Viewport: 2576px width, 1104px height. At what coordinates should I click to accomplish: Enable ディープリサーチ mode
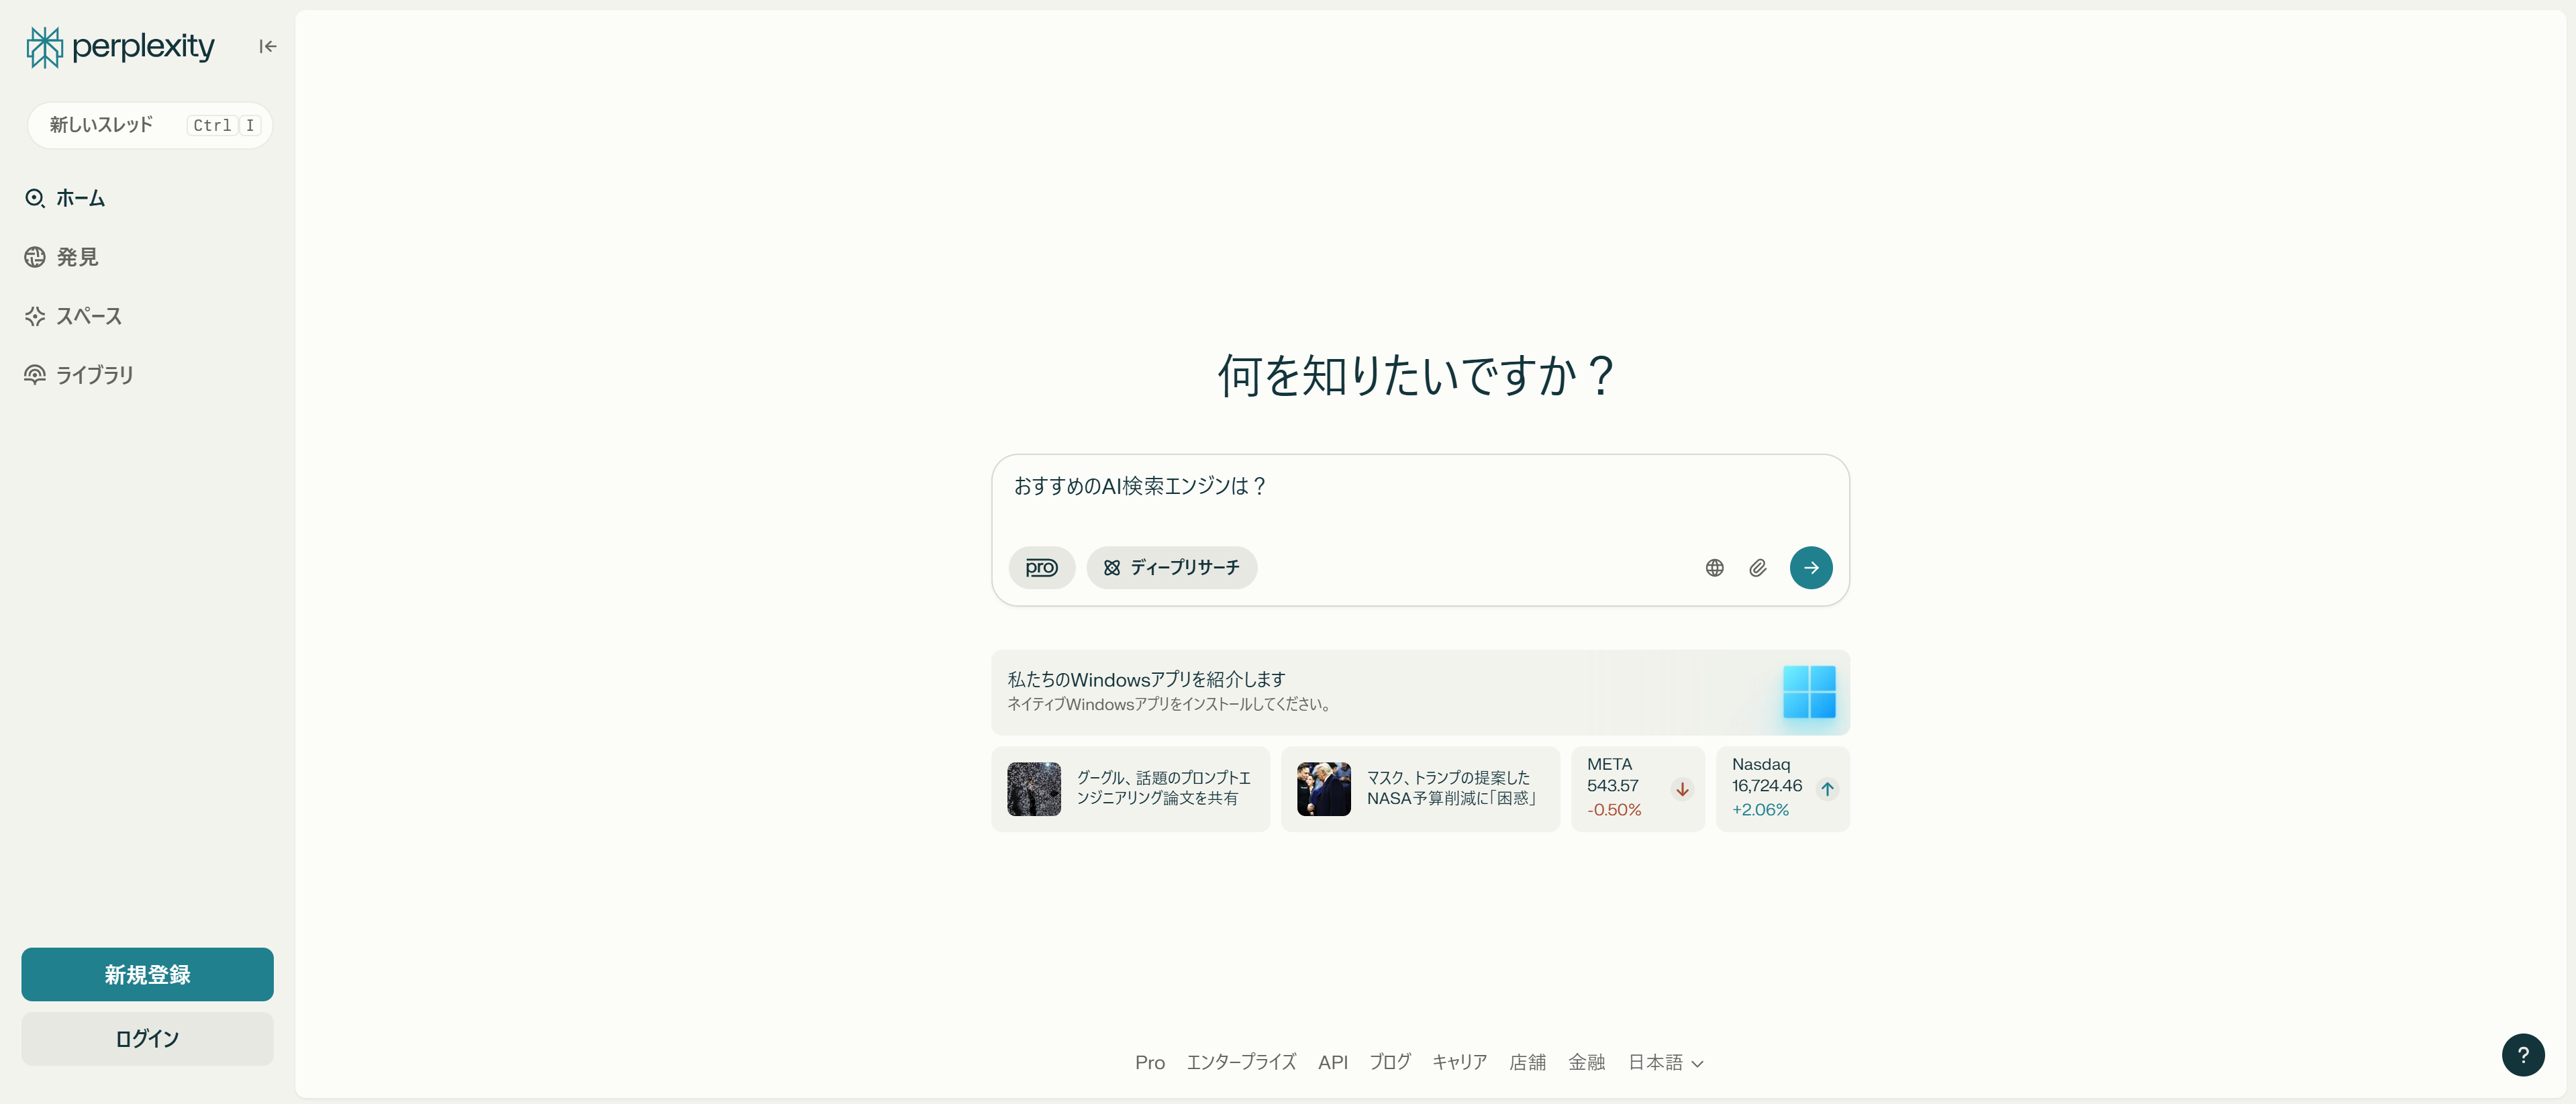[1171, 567]
